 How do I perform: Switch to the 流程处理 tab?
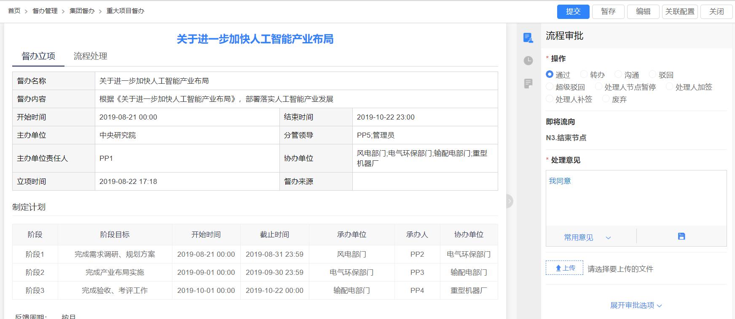coord(90,56)
